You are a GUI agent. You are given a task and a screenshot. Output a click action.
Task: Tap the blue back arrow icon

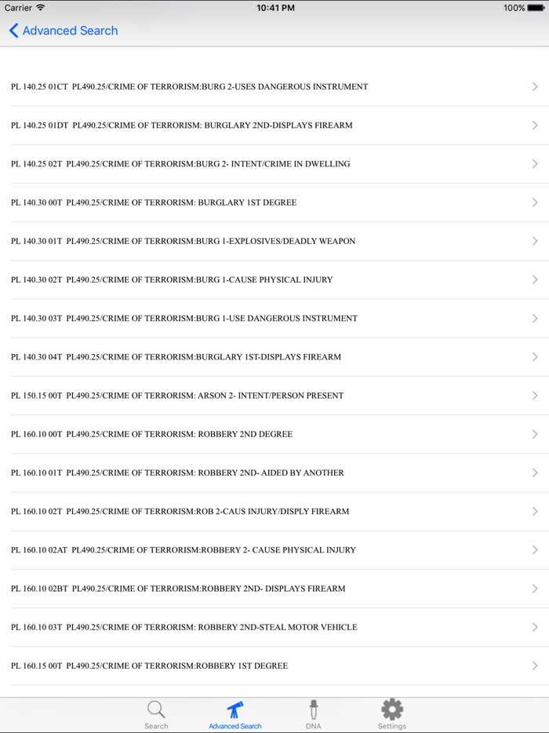coord(13,31)
